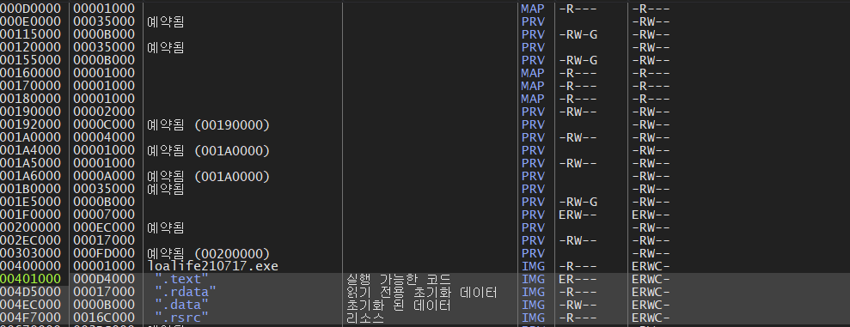Select 예약됨 (001A0000) in the 001A6000 row
Viewport: 850px width, 327px height.
[x=209, y=177]
